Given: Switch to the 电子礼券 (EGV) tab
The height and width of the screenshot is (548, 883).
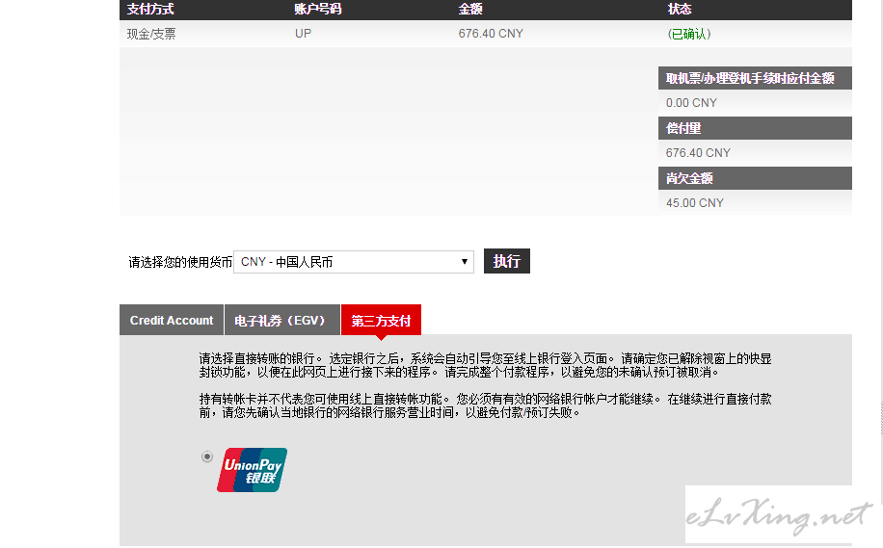Looking at the screenshot, I should (x=282, y=320).
